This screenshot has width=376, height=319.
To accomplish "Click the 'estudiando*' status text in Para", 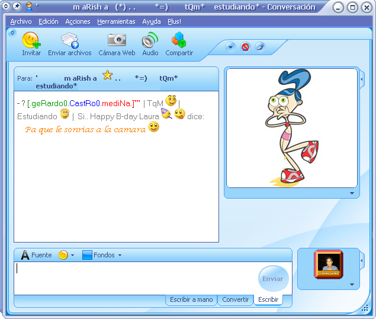I will (x=56, y=86).
